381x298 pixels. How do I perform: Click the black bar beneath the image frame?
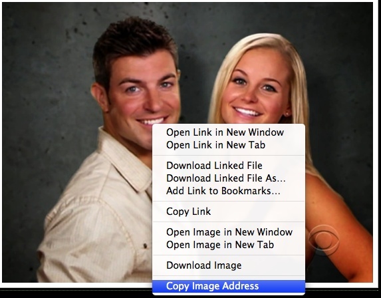(x=75, y=293)
